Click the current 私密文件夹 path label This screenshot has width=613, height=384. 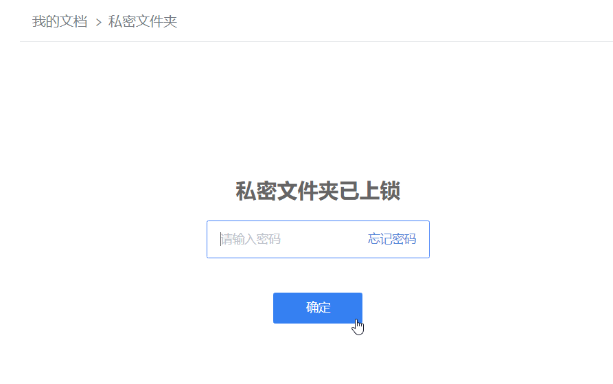pyautogui.click(x=143, y=21)
